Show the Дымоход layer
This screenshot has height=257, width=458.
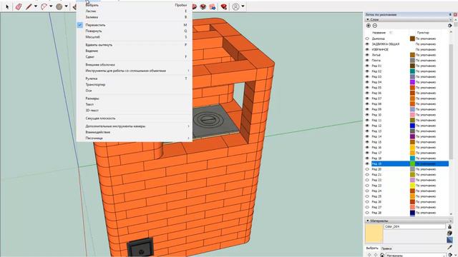(x=367, y=39)
